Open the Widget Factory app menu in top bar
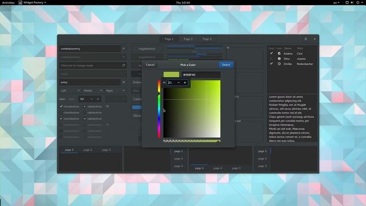The image size is (366, 206). pyautogui.click(x=32, y=2)
